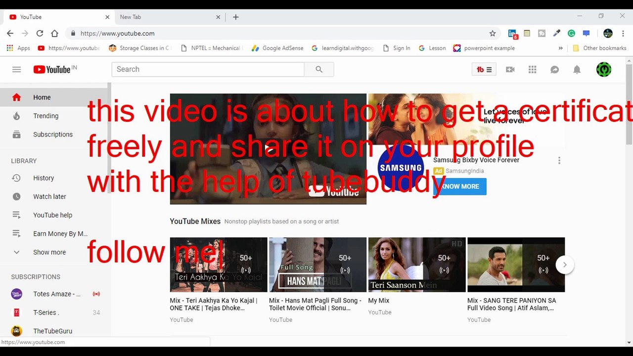Open the new tab plus button
The image size is (633, 356).
[x=236, y=17]
